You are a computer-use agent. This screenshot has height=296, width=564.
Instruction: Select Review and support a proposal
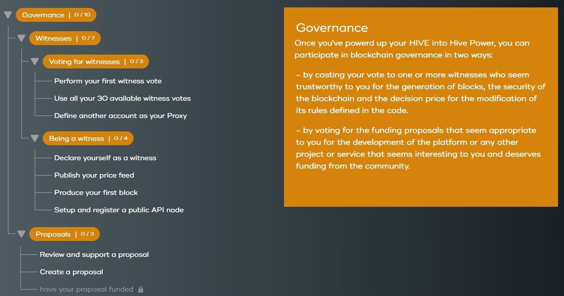[x=94, y=254]
